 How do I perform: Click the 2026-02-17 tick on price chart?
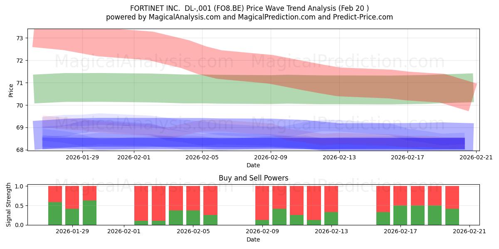tap(408, 157)
